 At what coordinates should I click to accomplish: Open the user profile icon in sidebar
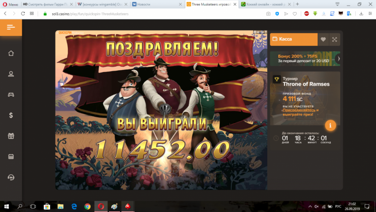click(11, 74)
